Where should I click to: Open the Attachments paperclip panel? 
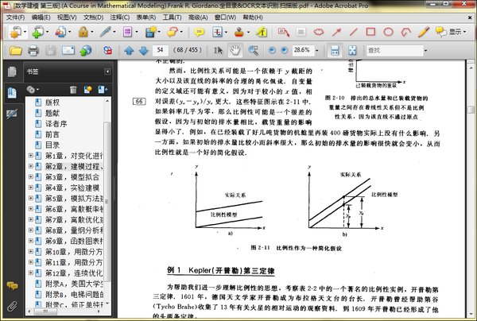click(x=12, y=306)
